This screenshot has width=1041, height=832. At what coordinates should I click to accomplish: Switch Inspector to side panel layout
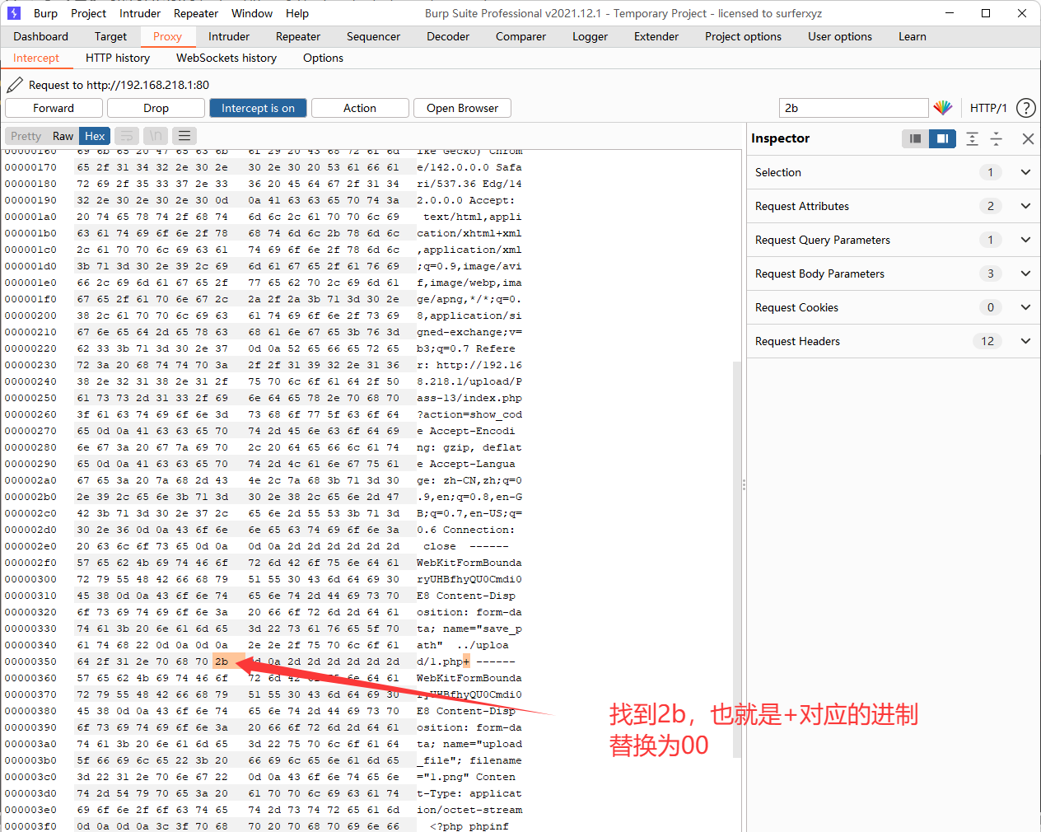(x=942, y=138)
